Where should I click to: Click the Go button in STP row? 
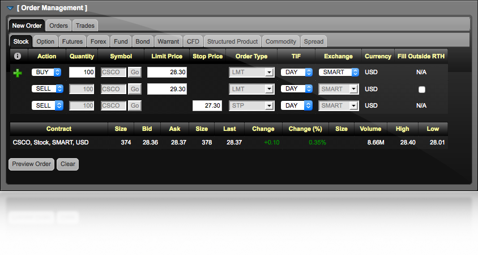pyautogui.click(x=135, y=105)
